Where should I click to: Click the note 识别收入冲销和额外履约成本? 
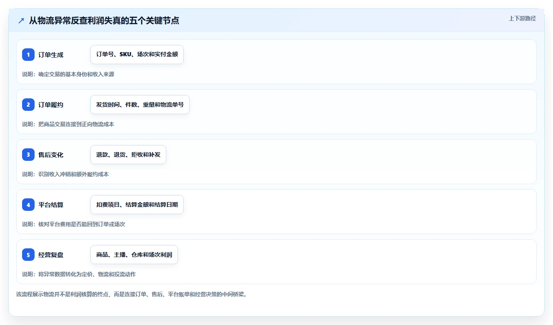point(74,174)
